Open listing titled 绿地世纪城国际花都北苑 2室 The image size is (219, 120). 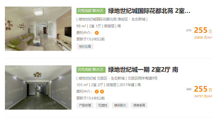(149, 11)
